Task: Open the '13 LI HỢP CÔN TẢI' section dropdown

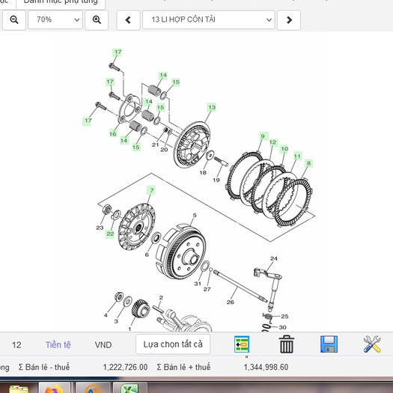Action: pos(209,19)
